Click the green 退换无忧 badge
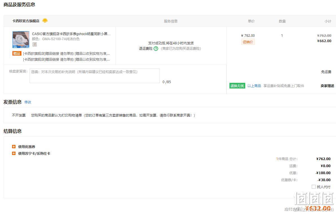 237,86
